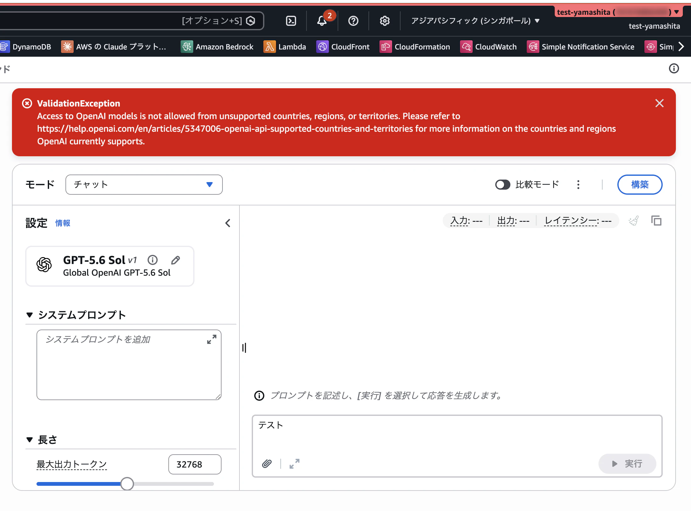The image size is (691, 511).
Task: Click the copy icon next to the metrics
Action: 656,221
